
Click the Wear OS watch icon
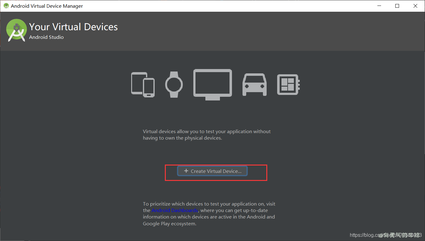[174, 84]
